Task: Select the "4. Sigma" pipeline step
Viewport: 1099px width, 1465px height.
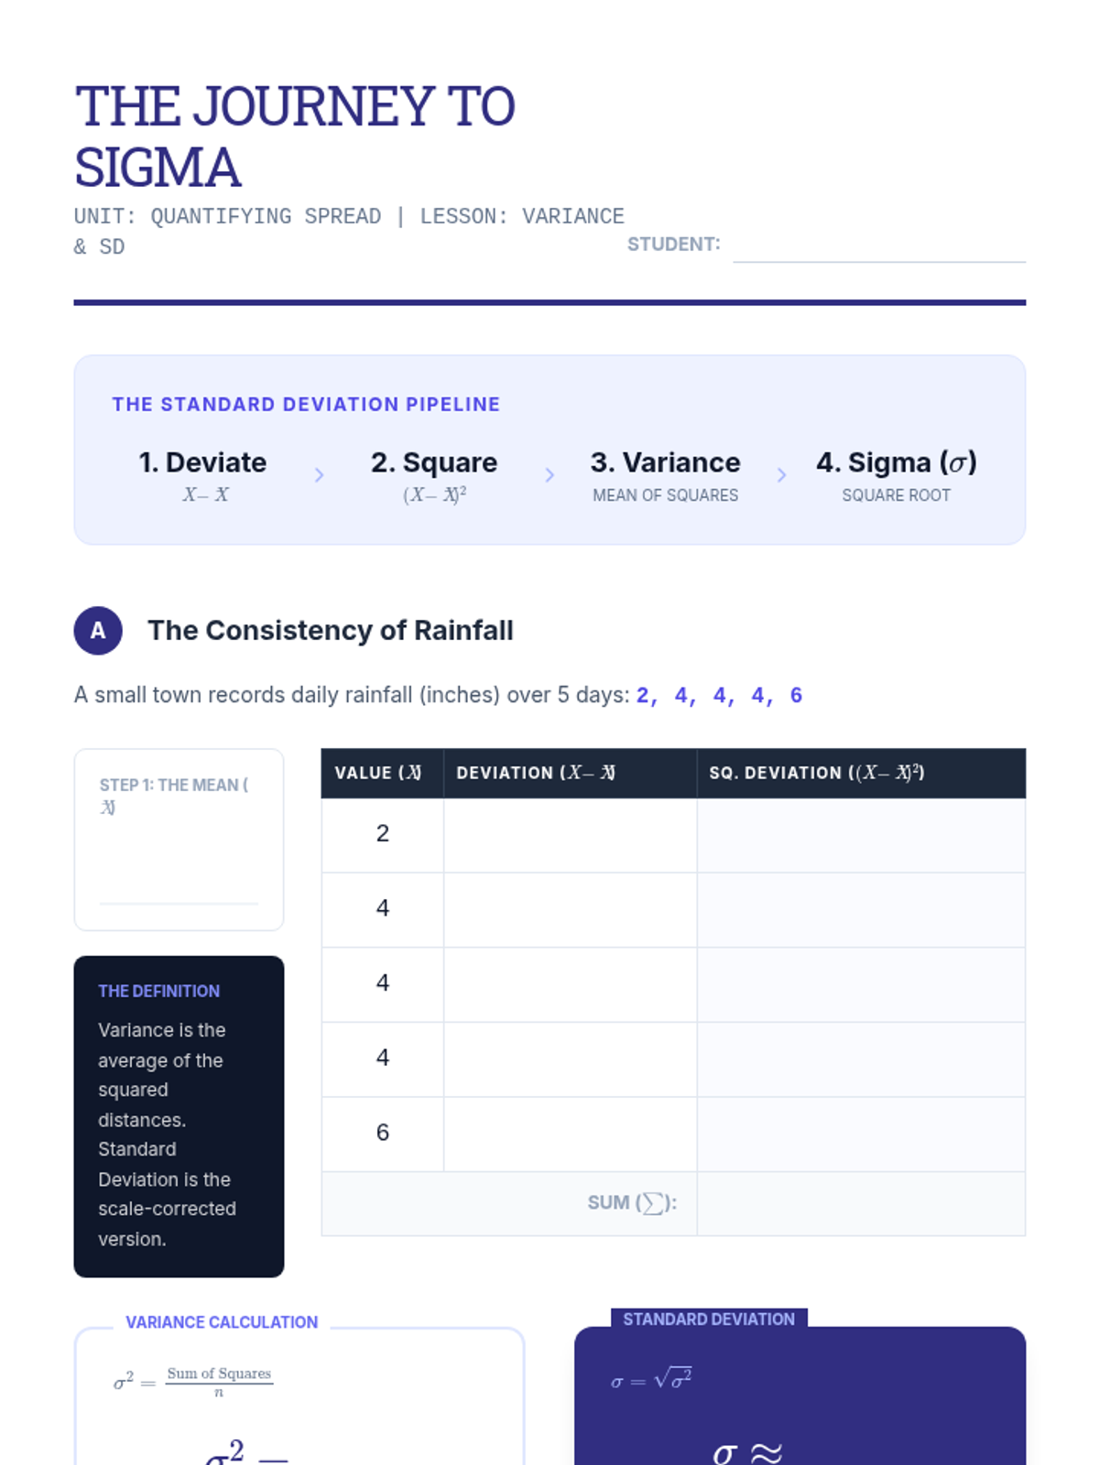Action: point(896,474)
